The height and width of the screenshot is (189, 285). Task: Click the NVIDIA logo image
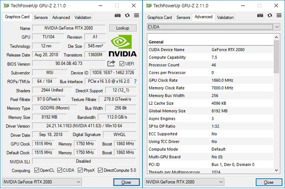(x=123, y=46)
